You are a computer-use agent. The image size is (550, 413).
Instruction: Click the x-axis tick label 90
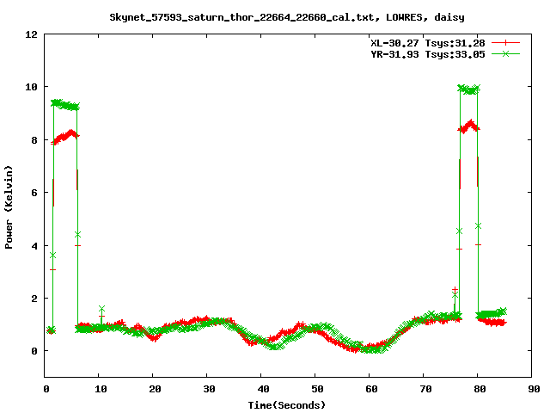point(534,389)
